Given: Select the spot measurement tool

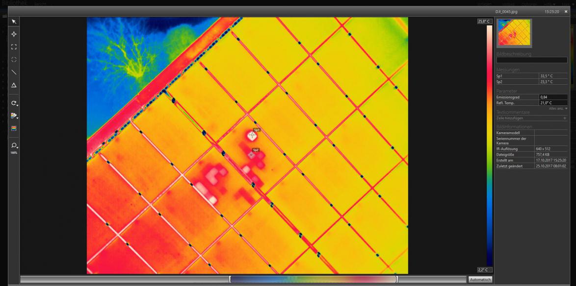Looking at the screenshot, I should point(14,34).
